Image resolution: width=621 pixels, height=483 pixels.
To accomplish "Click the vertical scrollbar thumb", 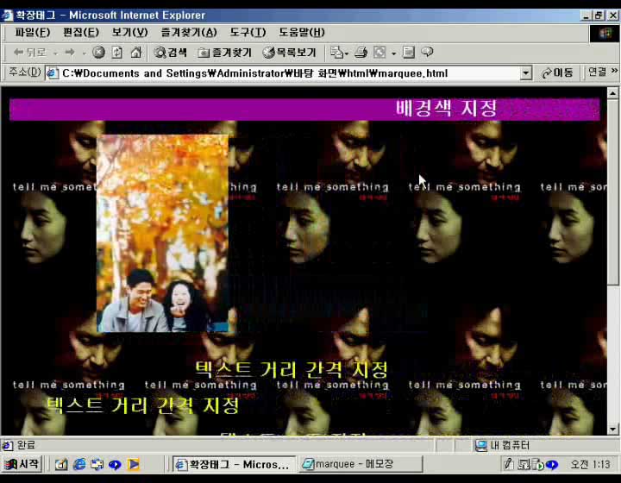I will coord(612,191).
